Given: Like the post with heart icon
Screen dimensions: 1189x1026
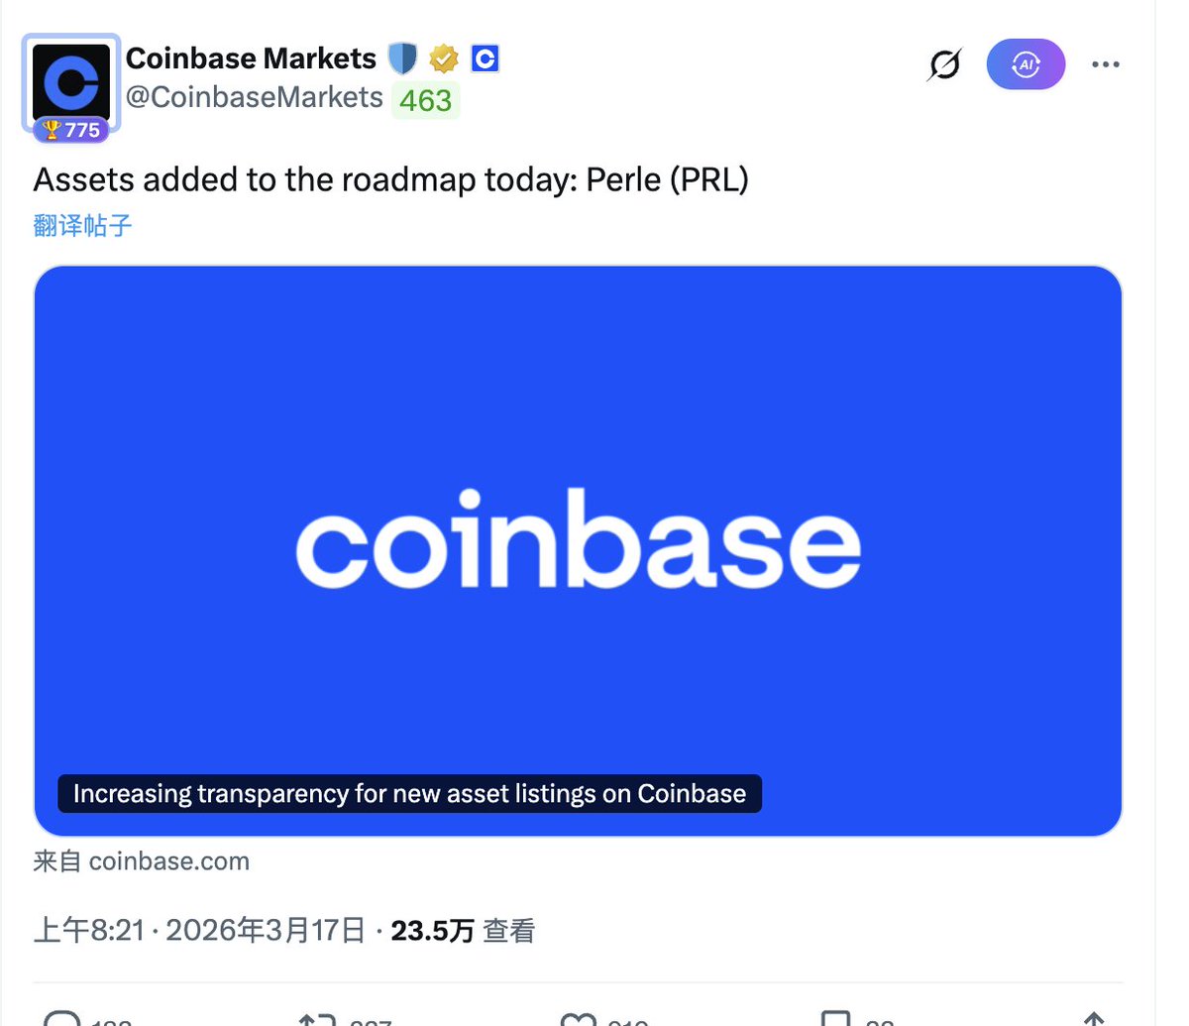Looking at the screenshot, I should pos(578,1019).
